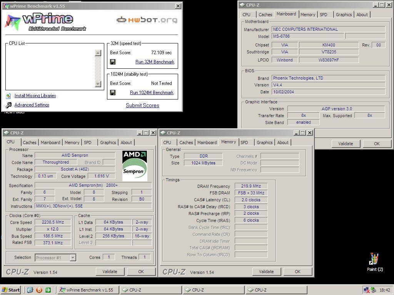Click the BIOS date 10/02/2004 field
Image resolution: width=394 pixels, height=295 pixels.
pyautogui.click(x=329, y=92)
